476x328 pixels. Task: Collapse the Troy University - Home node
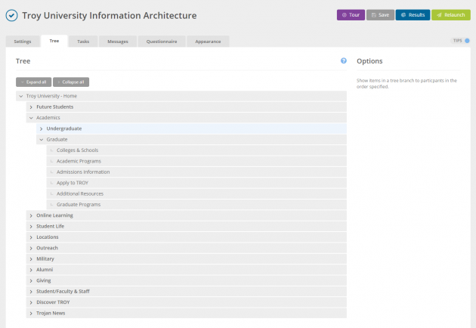[21, 96]
